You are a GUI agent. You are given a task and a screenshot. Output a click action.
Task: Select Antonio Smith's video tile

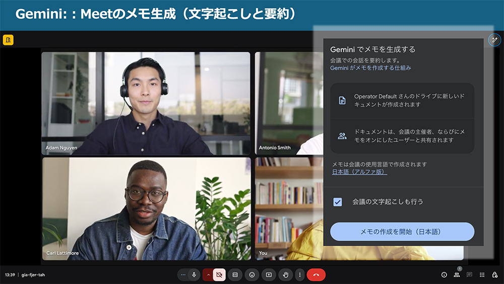[x=289, y=103]
